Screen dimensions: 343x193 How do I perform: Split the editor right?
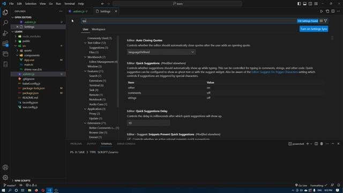[333, 11]
